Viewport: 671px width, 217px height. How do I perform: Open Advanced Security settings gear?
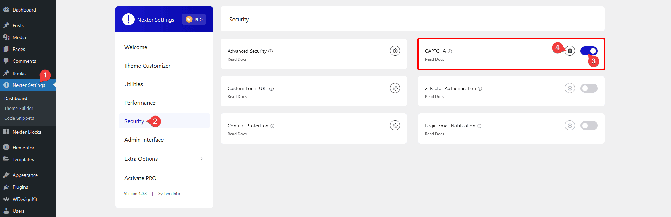[x=395, y=51]
